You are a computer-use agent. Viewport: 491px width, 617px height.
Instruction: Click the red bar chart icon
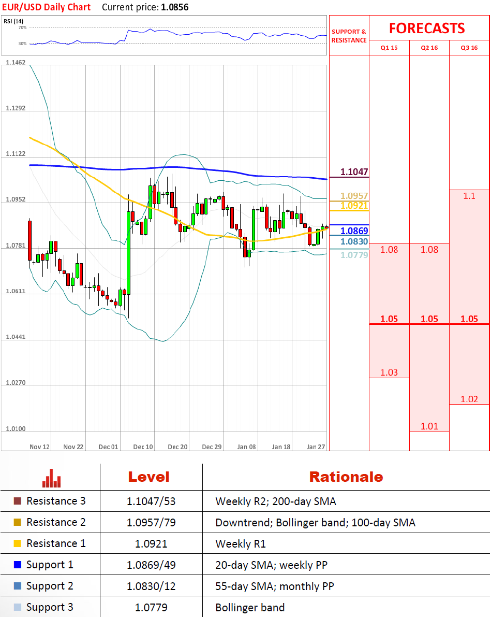52,478
